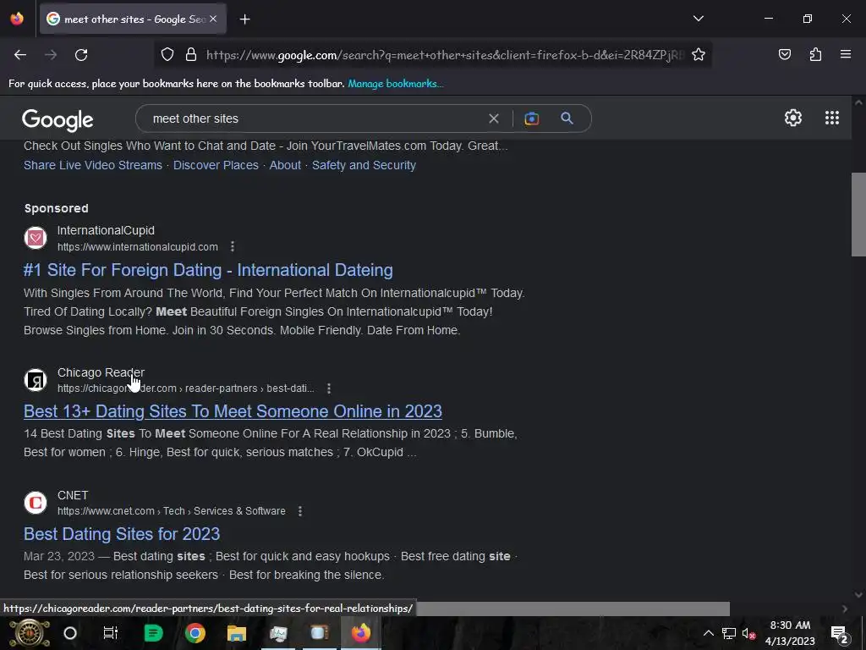Clear the search query text
This screenshot has height=650, width=866.
click(494, 118)
